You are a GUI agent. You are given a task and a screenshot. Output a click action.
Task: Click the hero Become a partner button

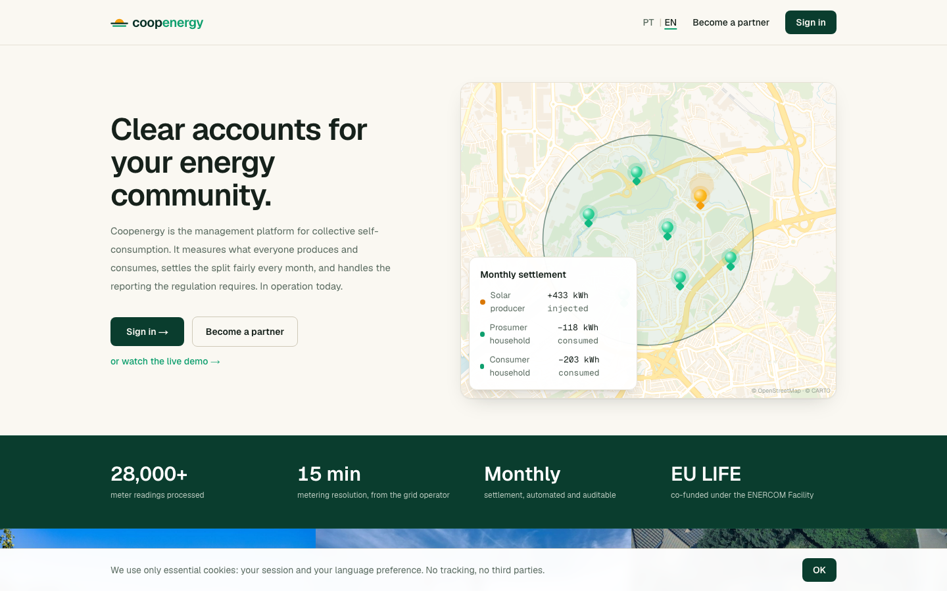[245, 332]
